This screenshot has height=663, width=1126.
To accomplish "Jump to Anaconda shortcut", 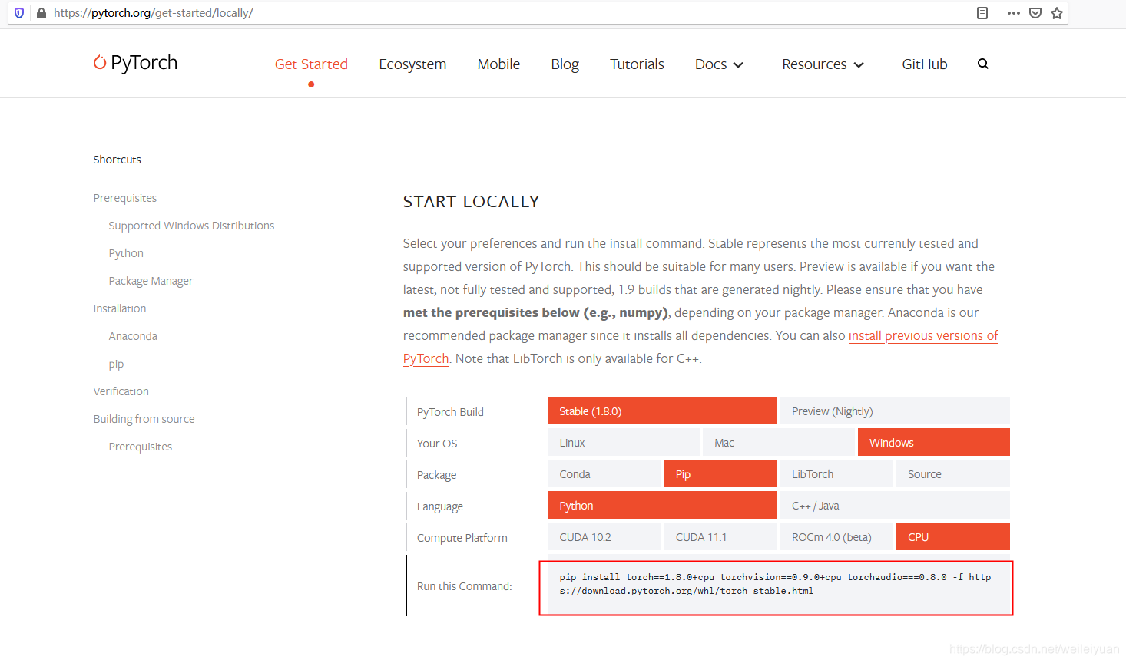I will click(133, 336).
